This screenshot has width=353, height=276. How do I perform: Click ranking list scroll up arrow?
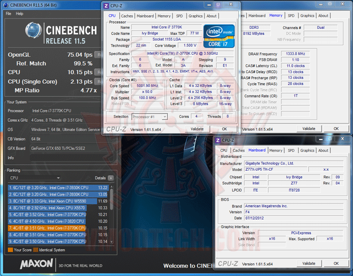[x=111, y=187]
